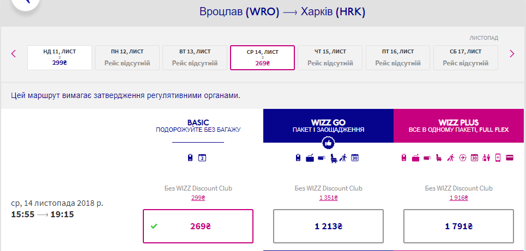Click the phone icon under WIZZ PLUS
This screenshot has height=251, width=526.
(x=498, y=158)
